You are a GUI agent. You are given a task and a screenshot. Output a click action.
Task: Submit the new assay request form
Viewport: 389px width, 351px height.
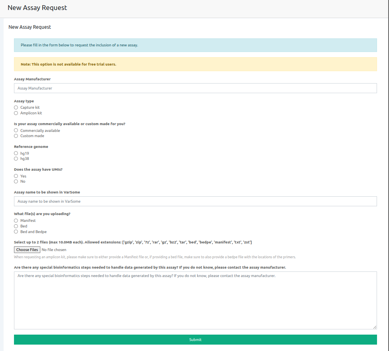[x=195, y=340]
